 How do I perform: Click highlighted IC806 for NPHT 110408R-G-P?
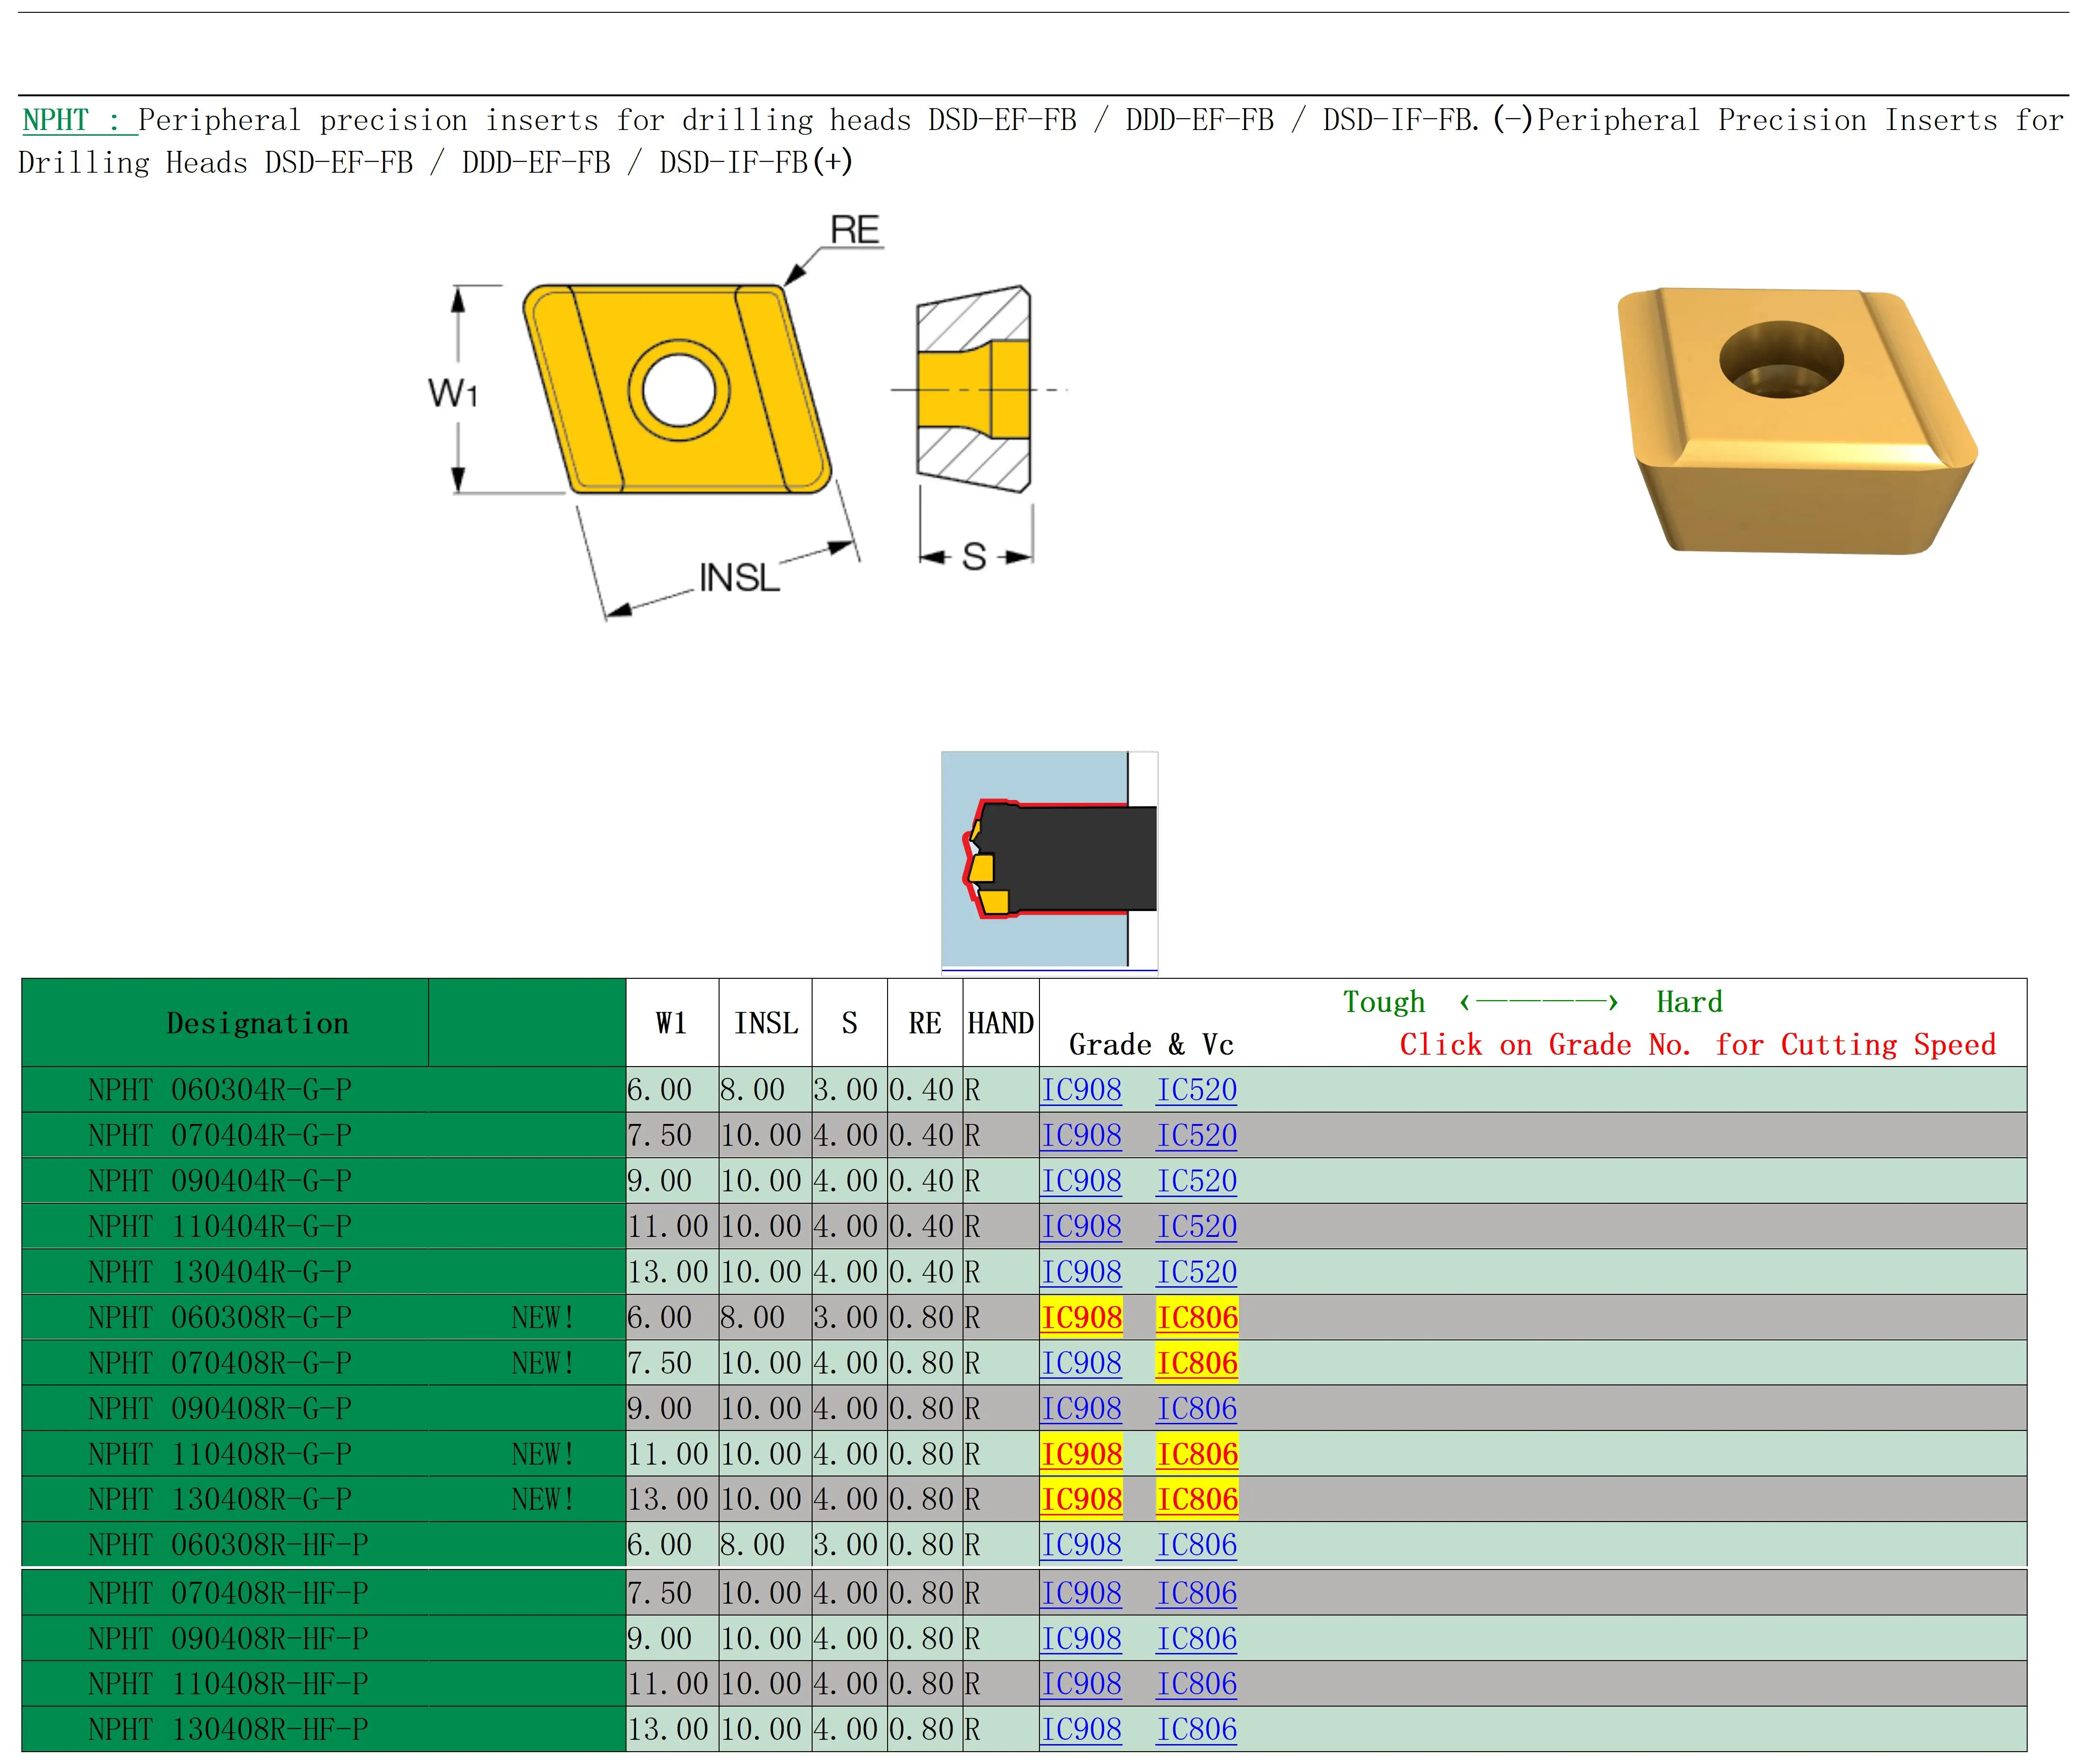point(1196,1453)
